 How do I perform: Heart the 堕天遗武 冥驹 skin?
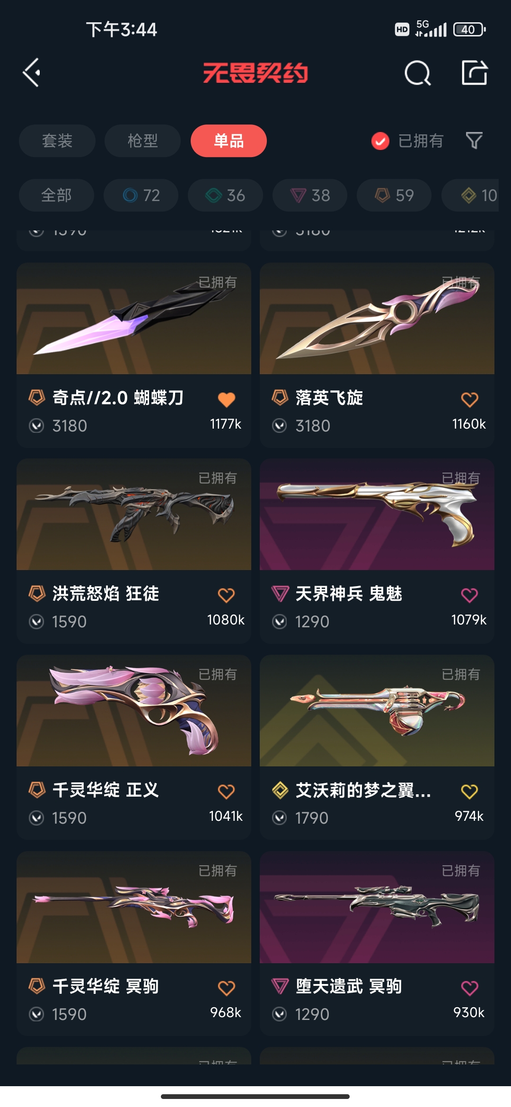click(x=469, y=988)
